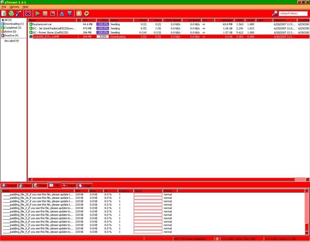Click the 1.563 ratio of bustamove4.rar

tap(240, 24)
